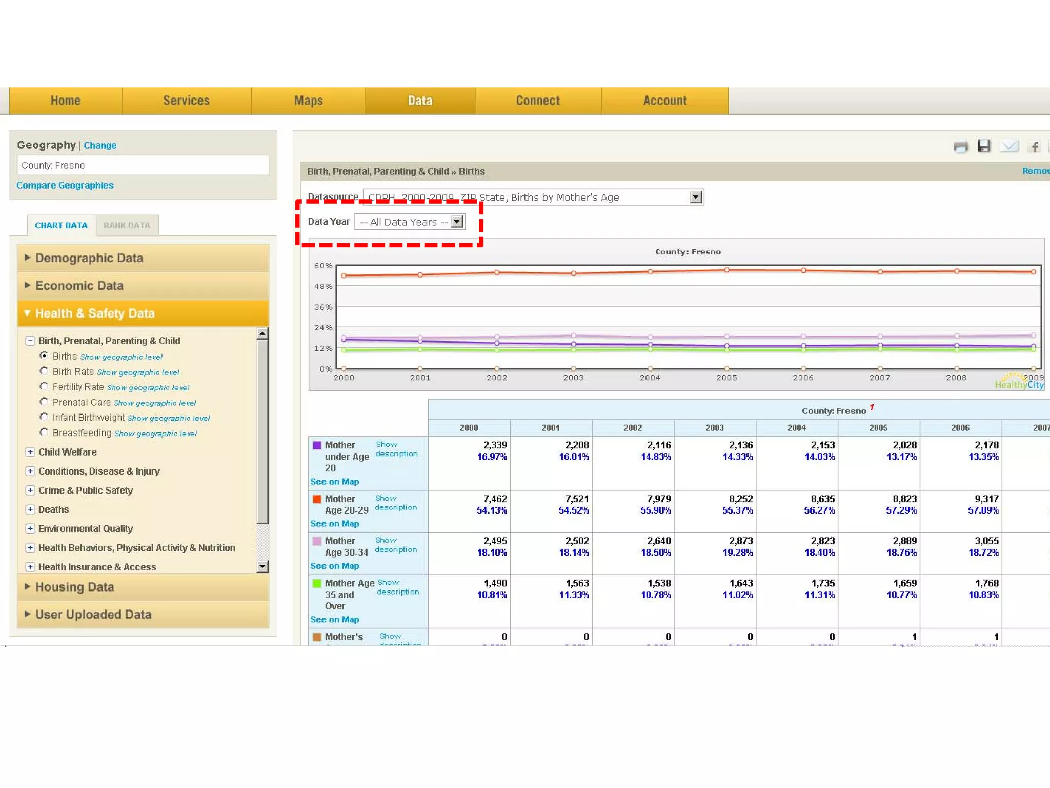Open the Maps navigation tab
Viewport: 1050px width, 788px height.
pos(308,101)
